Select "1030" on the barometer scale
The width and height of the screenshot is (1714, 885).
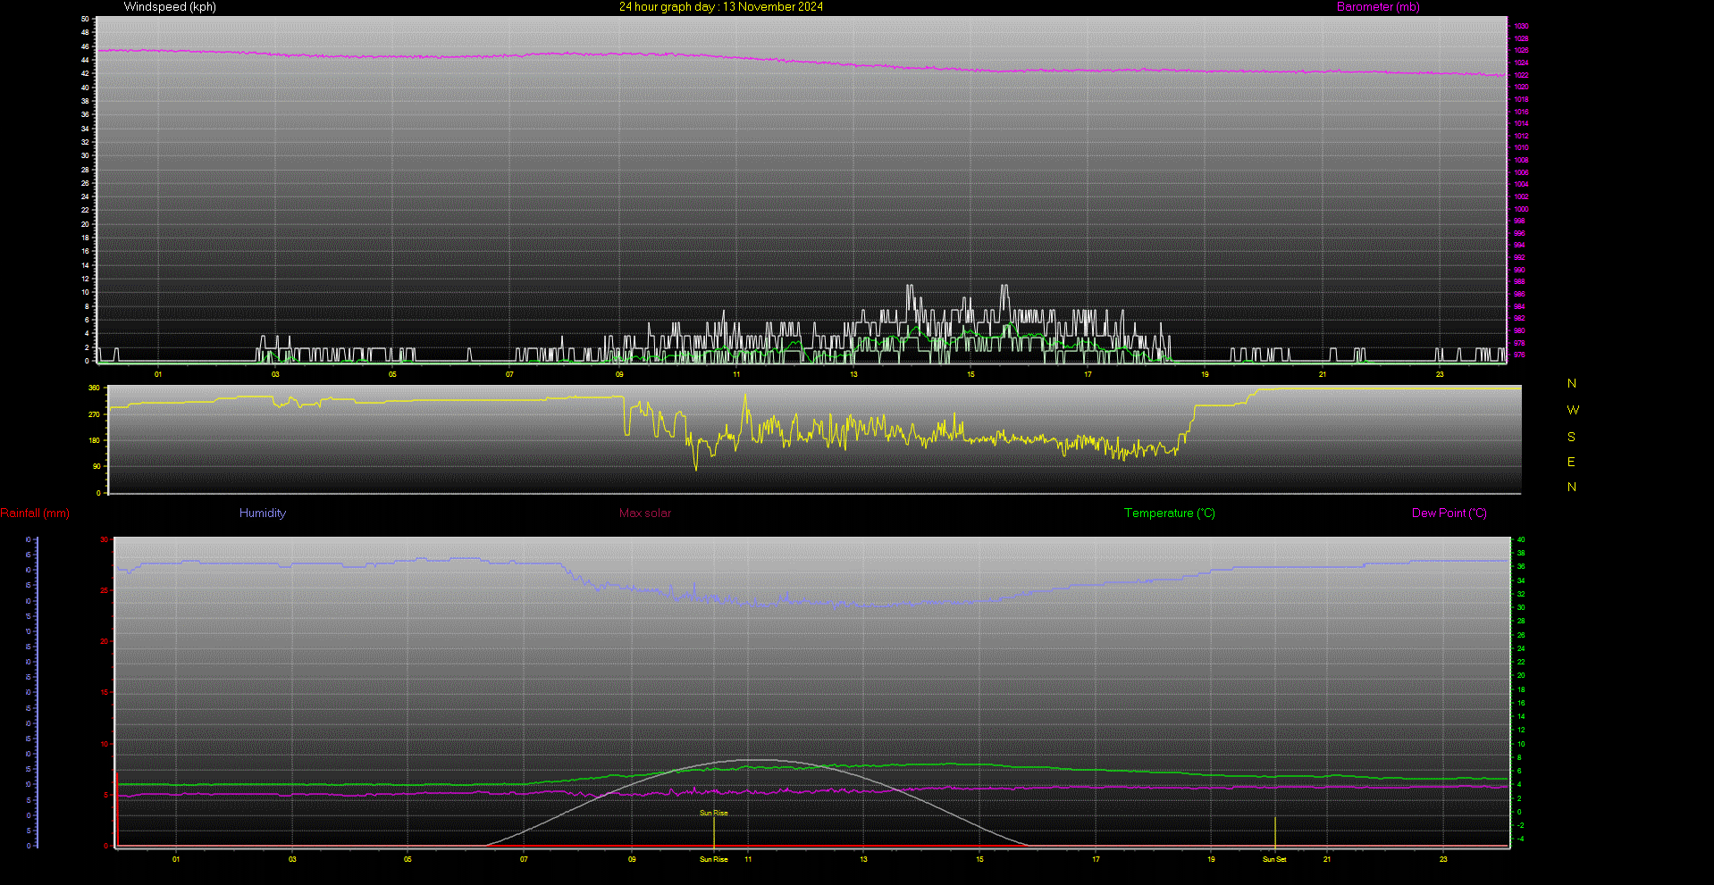(1521, 26)
